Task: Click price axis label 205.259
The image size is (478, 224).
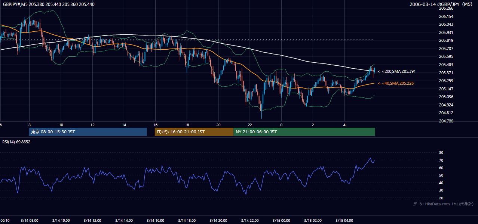Action: (446, 81)
